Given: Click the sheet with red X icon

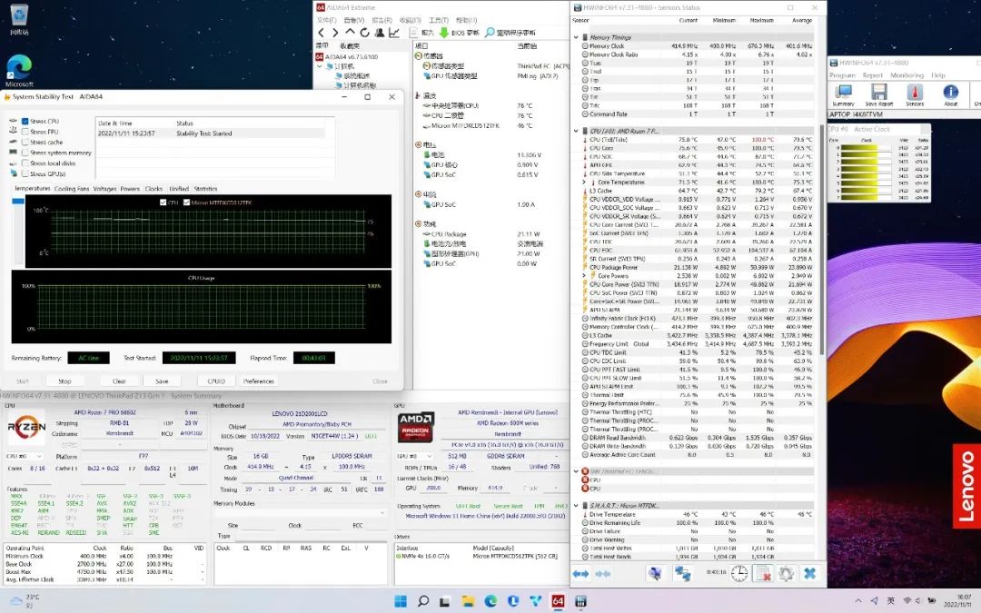Looking at the screenshot, I should pos(763,573).
